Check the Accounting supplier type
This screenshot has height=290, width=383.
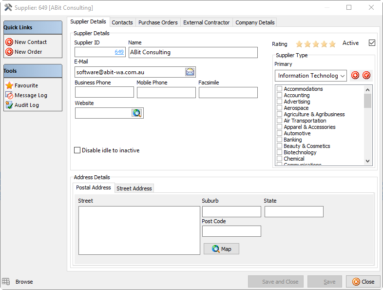(x=279, y=95)
